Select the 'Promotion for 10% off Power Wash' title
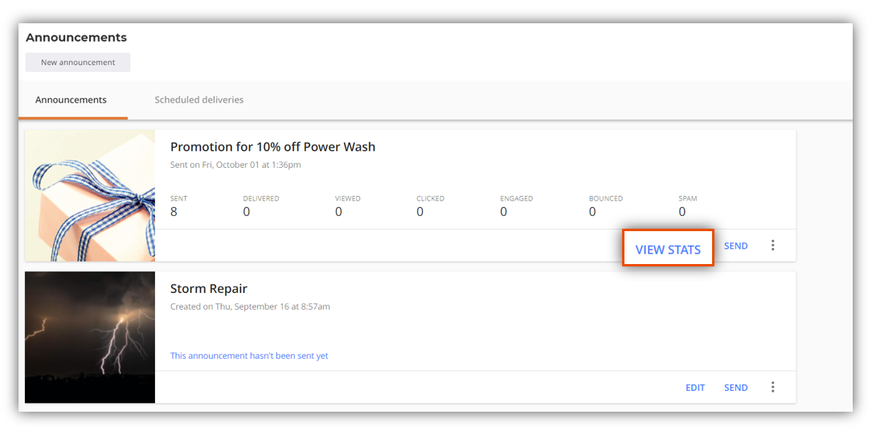Image resolution: width=876 pixels, height=439 pixels. [x=272, y=147]
